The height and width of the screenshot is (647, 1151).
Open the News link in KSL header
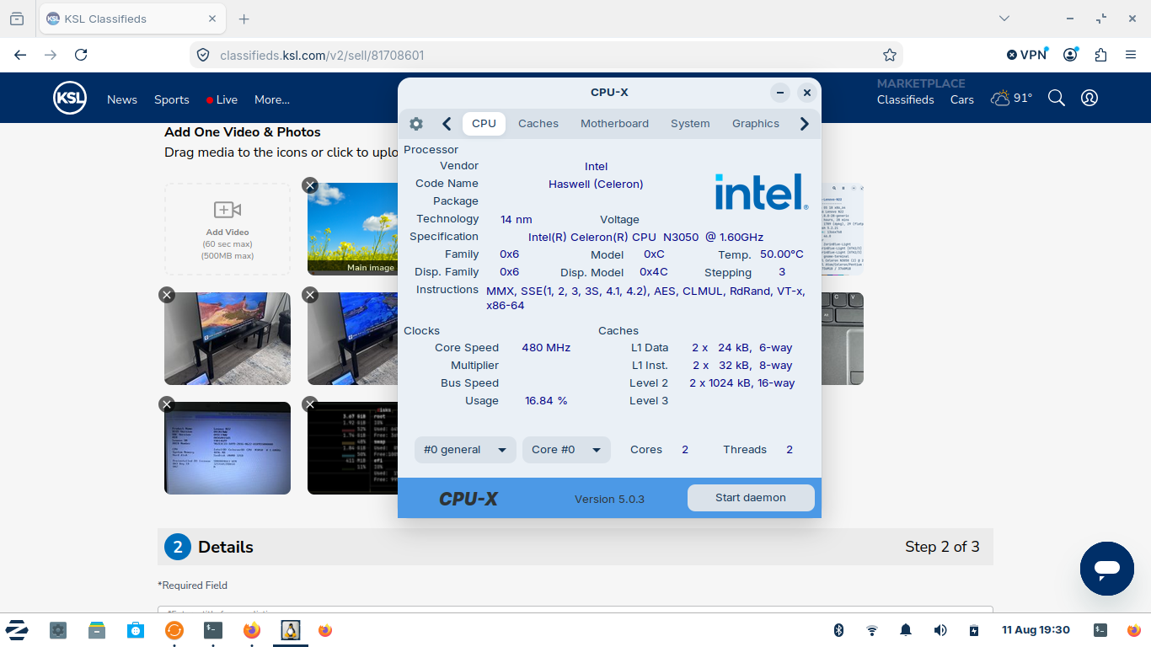[x=122, y=99]
